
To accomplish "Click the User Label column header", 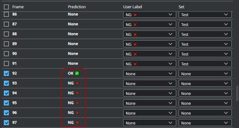I will point(133,7).
